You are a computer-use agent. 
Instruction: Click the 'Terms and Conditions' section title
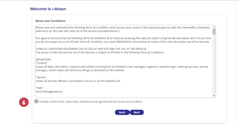50,21
